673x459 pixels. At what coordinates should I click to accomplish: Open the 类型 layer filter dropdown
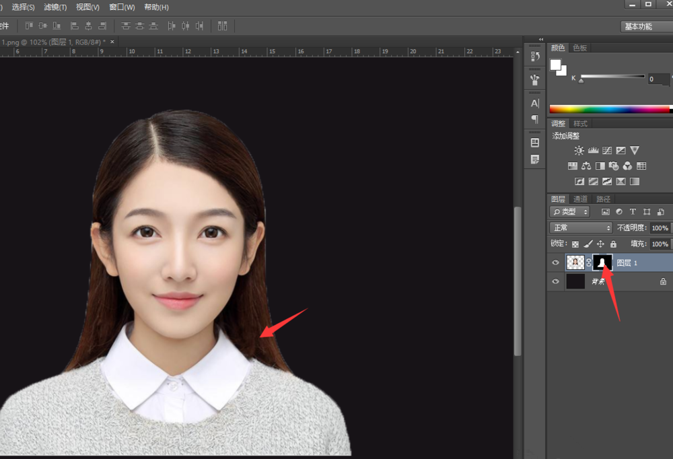pos(570,212)
